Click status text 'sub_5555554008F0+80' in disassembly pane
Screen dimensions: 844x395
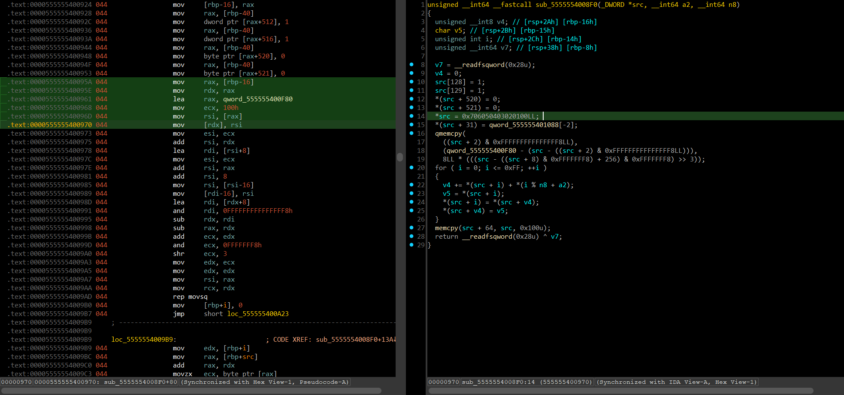[141, 382]
